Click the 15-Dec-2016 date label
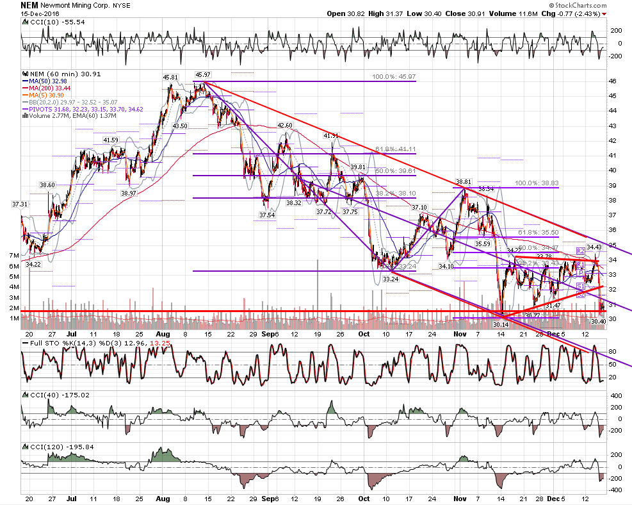 pos(40,13)
